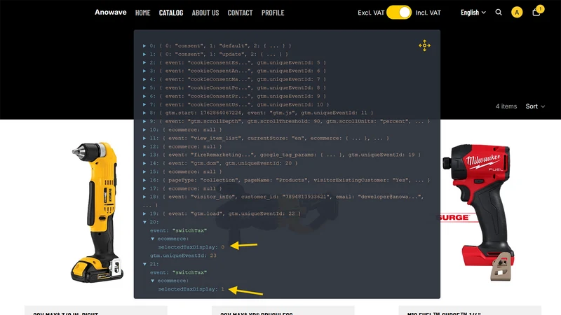This screenshot has height=315, width=561.
Task: Click the cart badge showing 1
Action: click(540, 8)
